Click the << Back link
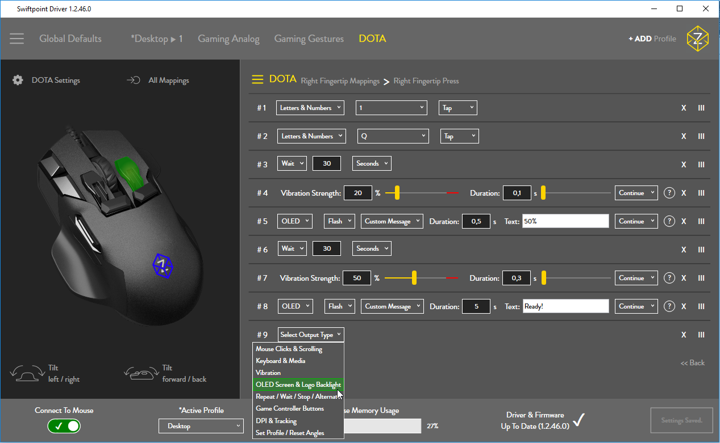720x443 pixels. 692,362
